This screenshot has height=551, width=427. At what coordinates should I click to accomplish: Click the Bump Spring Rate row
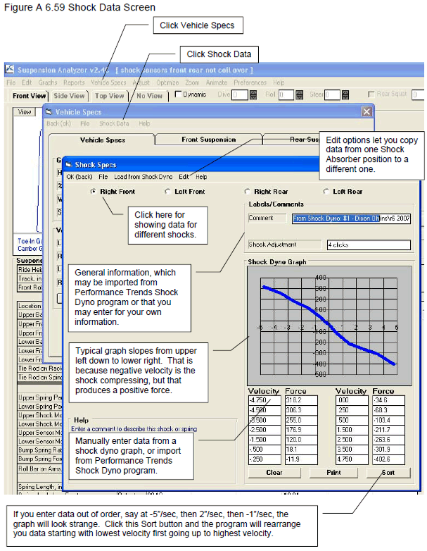(x=40, y=450)
